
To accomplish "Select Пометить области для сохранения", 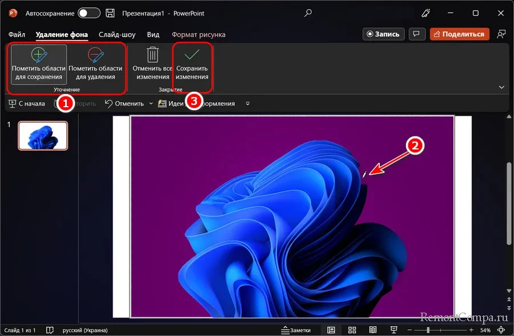I will click(39, 64).
